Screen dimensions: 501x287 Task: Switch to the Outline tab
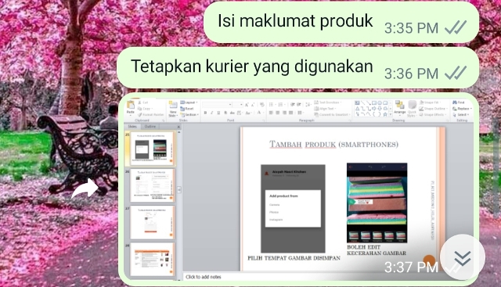150,127
